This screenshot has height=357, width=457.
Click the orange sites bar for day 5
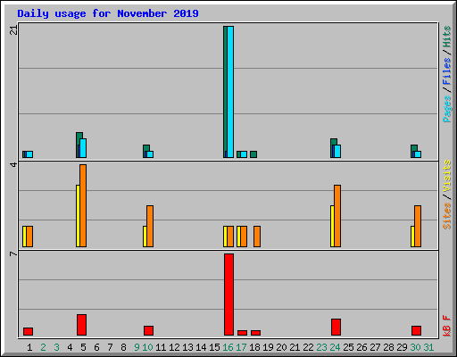83,205
